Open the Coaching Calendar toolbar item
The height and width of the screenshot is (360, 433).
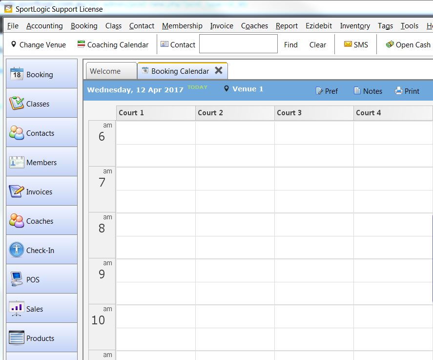(x=113, y=44)
